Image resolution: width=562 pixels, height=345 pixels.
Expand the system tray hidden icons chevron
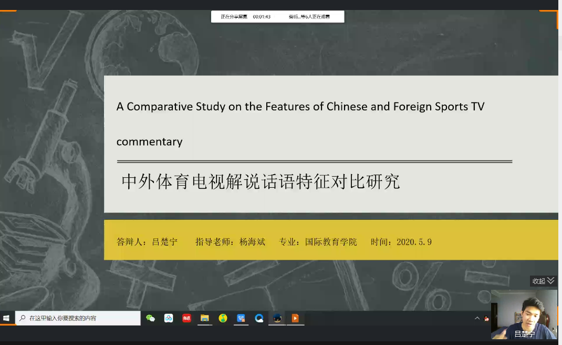click(x=477, y=318)
